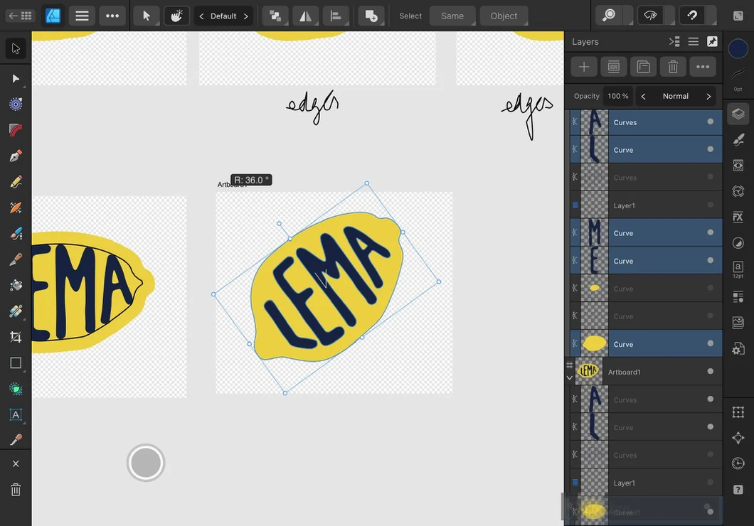Add a new layer with plus button

coord(584,67)
